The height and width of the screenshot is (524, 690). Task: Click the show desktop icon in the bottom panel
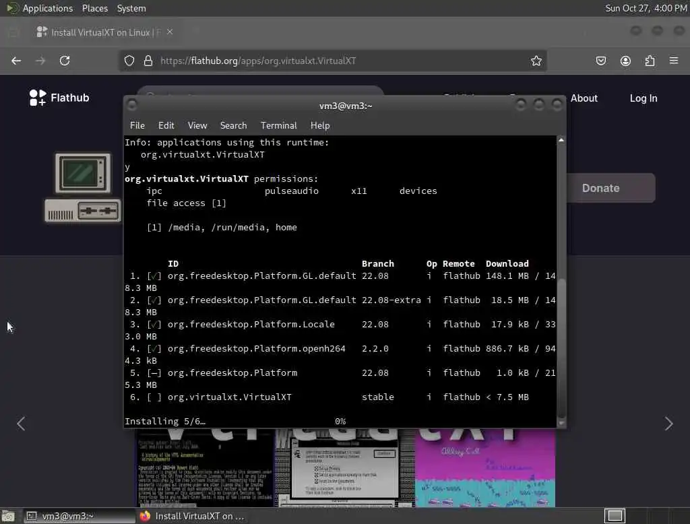point(8,516)
